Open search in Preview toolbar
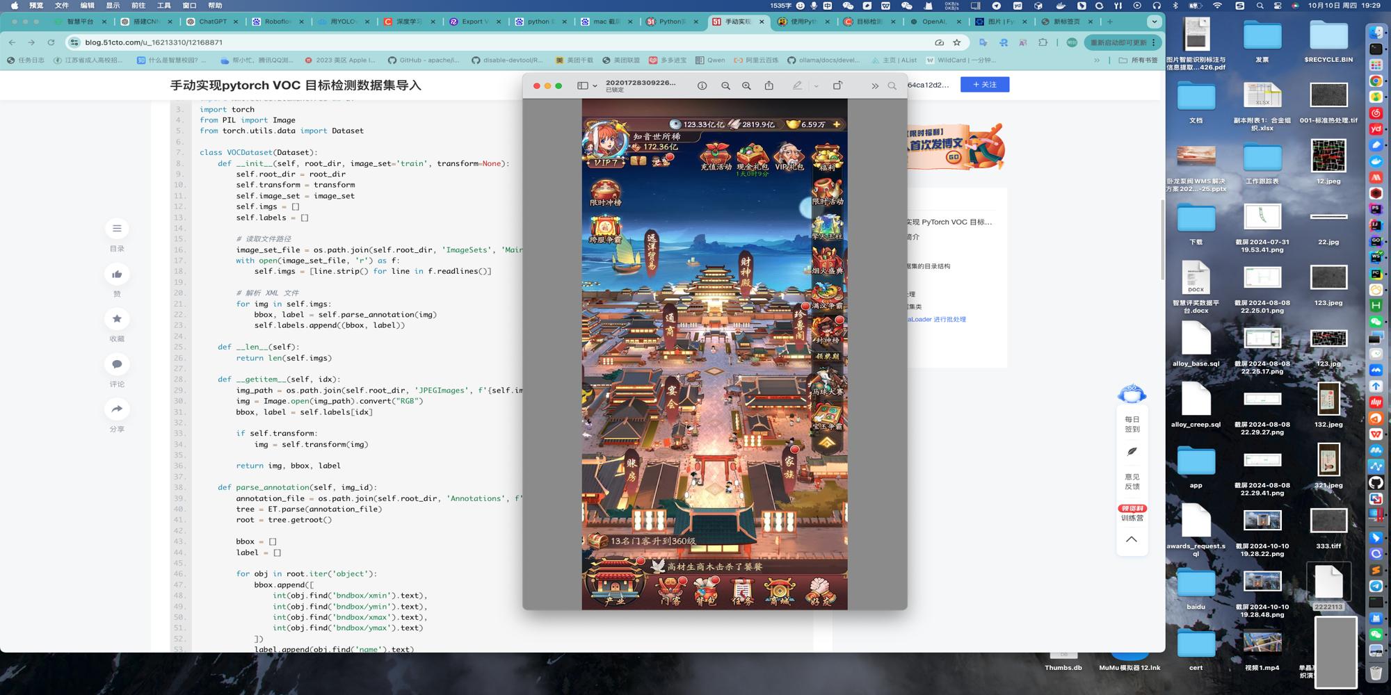 click(892, 86)
